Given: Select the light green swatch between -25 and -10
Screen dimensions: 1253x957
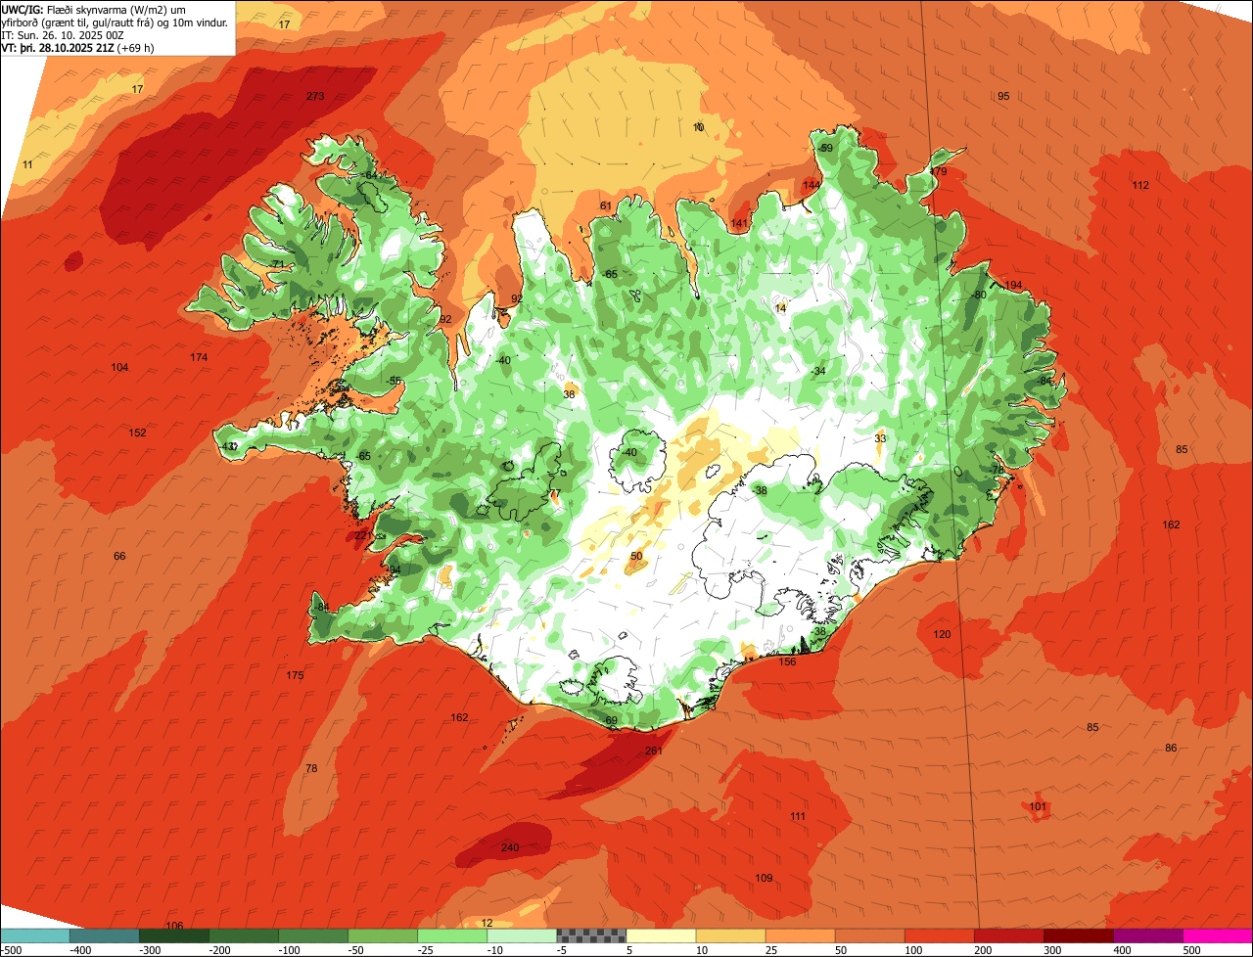Looking at the screenshot, I should tap(452, 935).
